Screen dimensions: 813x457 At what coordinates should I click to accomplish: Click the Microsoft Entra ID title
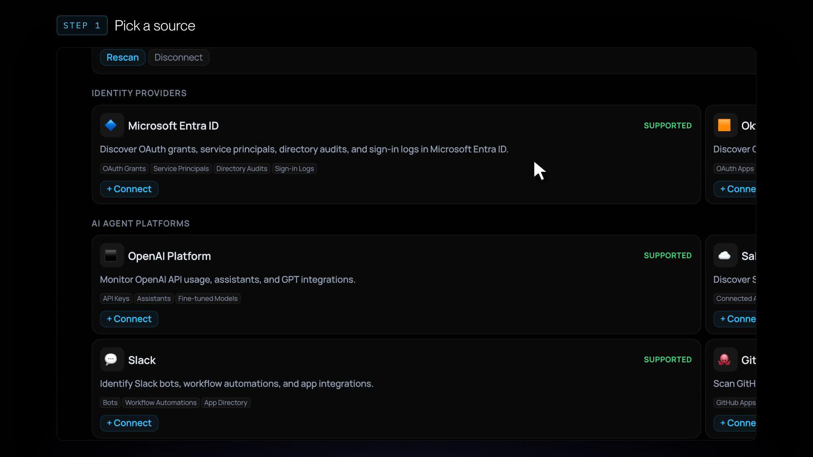pyautogui.click(x=173, y=126)
